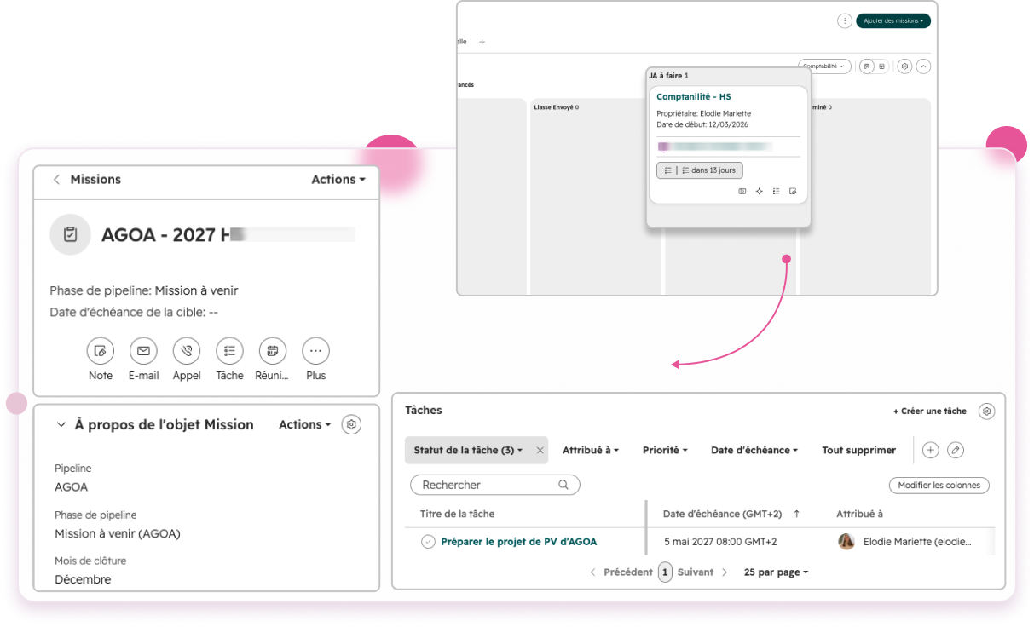Screen dimensions: 1034x627
Task: Add a filter with the plus circle icon
Action: [x=931, y=450]
